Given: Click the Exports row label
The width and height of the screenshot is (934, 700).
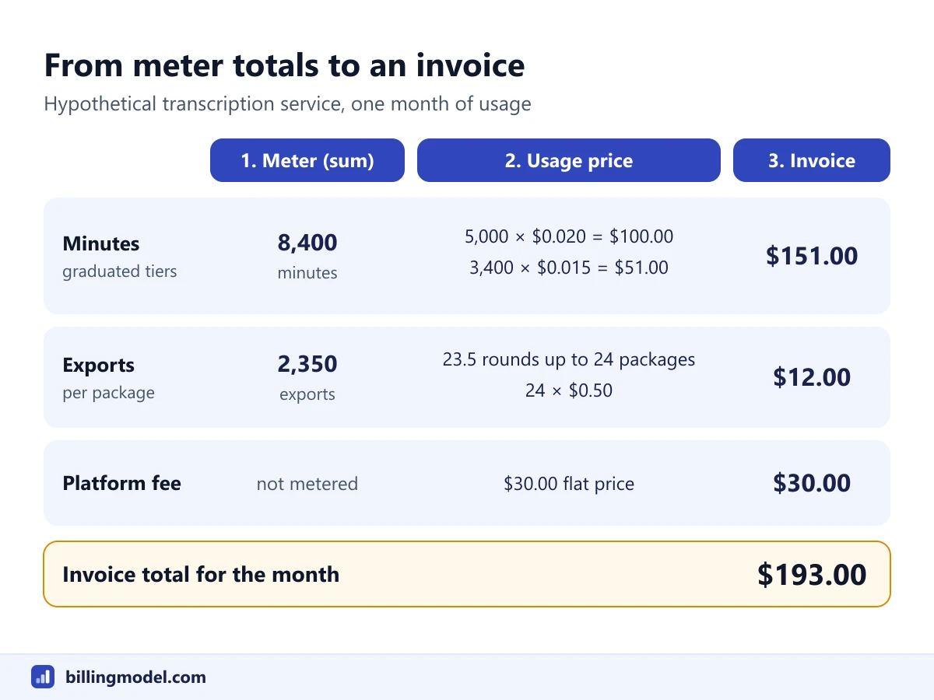Looking at the screenshot, I should click(x=99, y=365).
